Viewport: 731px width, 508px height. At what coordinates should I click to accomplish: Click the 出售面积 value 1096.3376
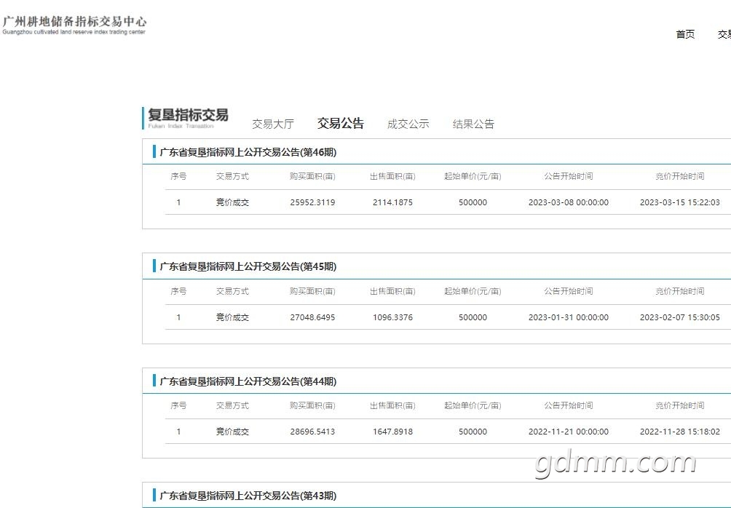coord(392,317)
